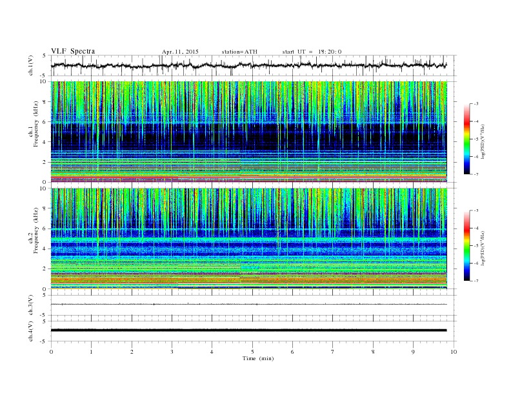The width and height of the screenshot is (511, 395).
Task: Click the thin ch.3 voltage trace
Action: click(x=248, y=304)
